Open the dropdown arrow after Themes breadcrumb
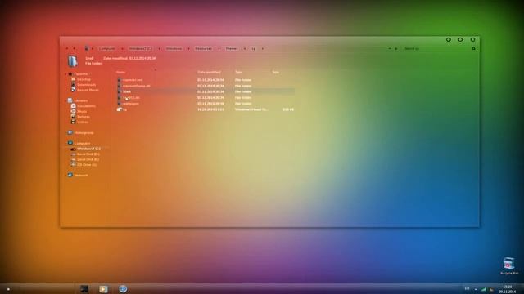This screenshot has width=524, height=294. (245, 49)
